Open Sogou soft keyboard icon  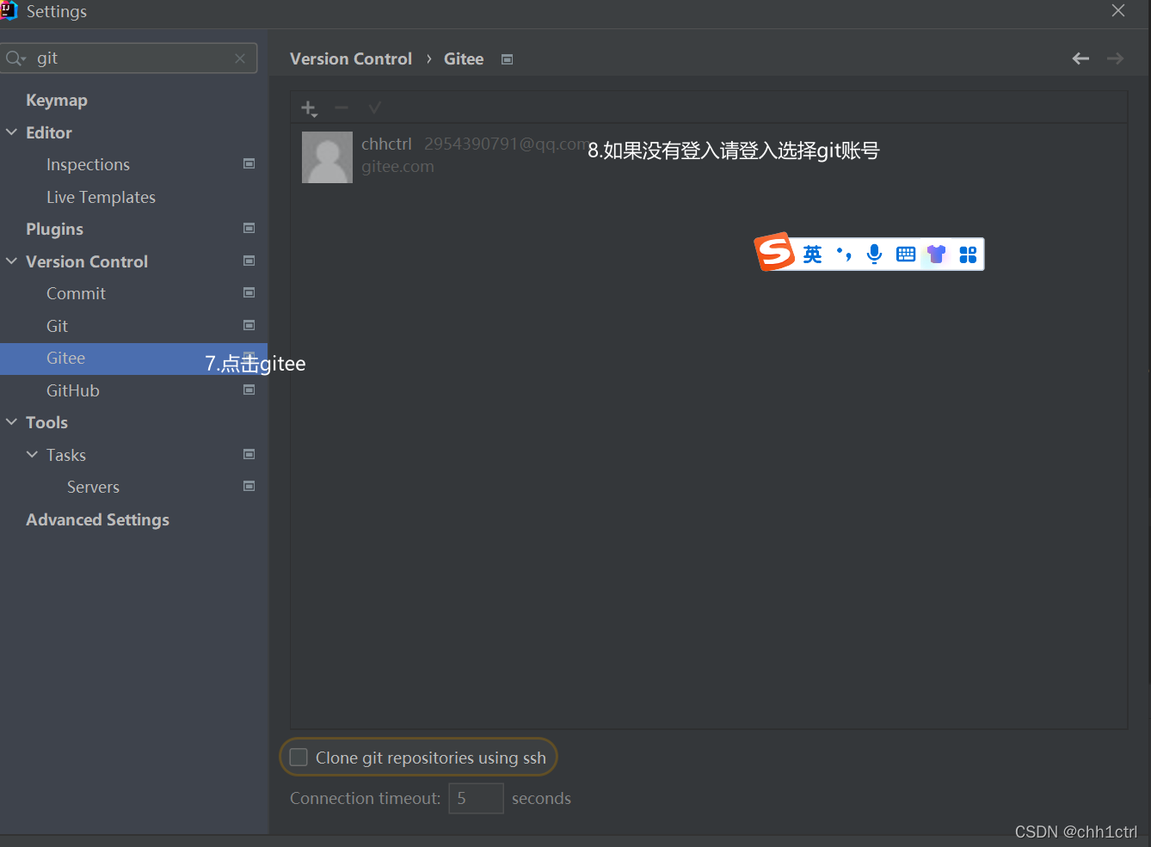tap(906, 255)
